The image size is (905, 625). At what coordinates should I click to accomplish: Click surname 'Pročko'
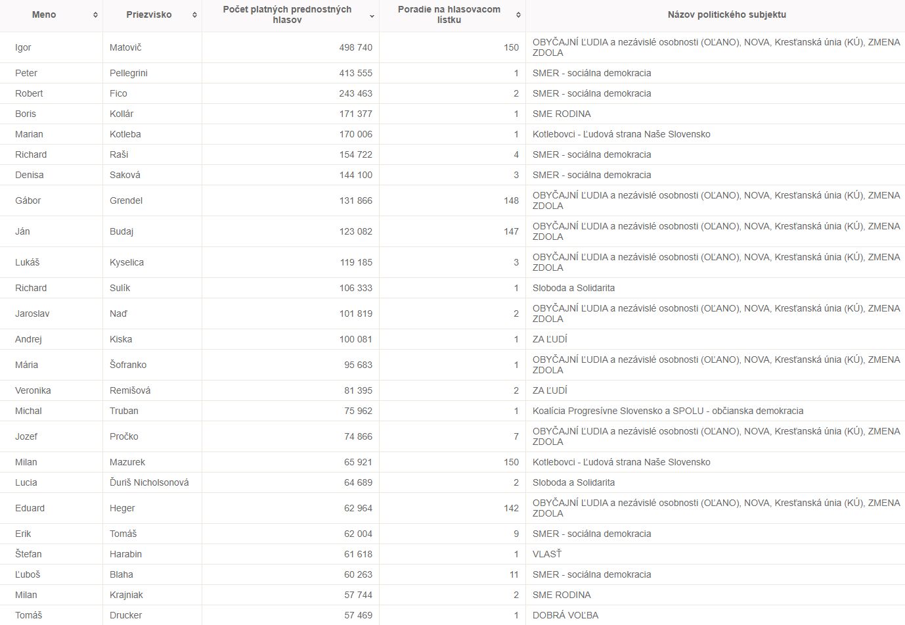(124, 436)
